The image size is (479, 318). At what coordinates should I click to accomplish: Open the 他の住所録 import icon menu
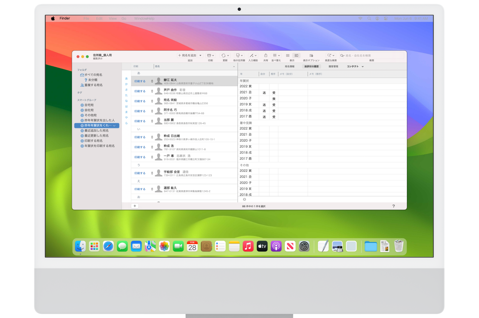(x=239, y=56)
